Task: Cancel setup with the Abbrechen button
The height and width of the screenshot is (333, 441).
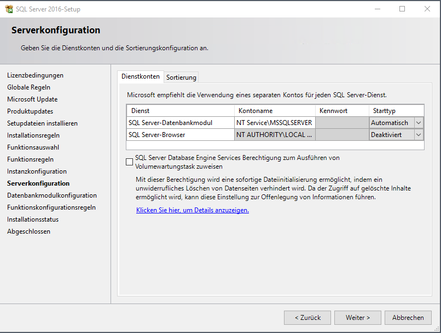Action: [x=408, y=317]
